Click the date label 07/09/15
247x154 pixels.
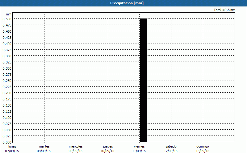coord(12,151)
